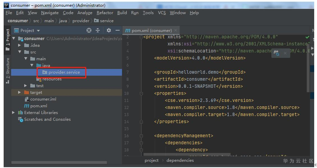Open the Help menu
This screenshot has width=317, height=168.
tap(194, 13)
